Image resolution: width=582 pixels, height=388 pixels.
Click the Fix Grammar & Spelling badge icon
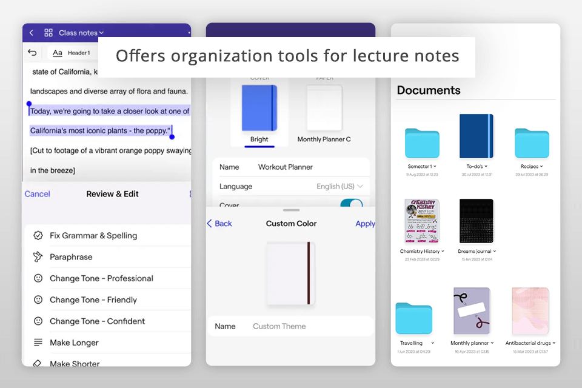(x=38, y=235)
